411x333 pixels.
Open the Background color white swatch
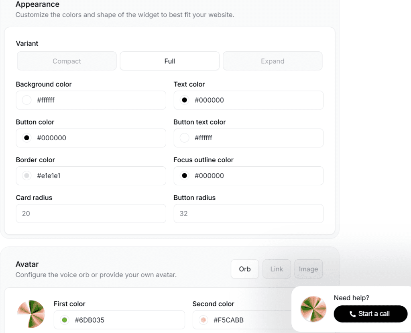click(27, 100)
